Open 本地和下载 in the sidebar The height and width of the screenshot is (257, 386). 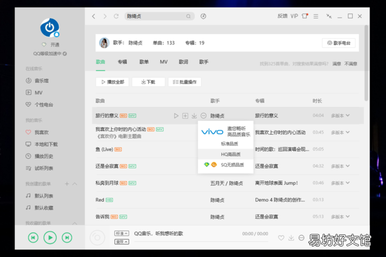(42, 144)
